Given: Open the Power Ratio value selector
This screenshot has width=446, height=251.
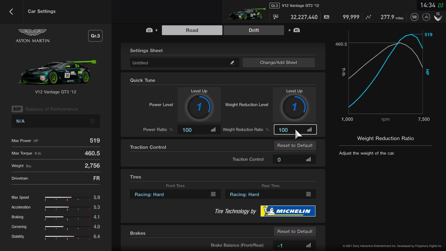Looking at the screenshot, I should tap(199, 130).
